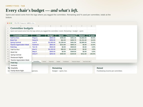Click the Spent column header cell

61,36
